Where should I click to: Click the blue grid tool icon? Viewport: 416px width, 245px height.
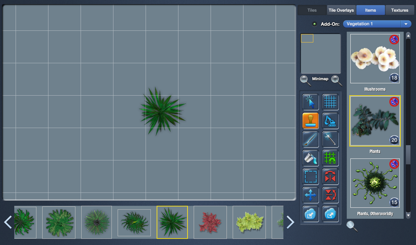tap(330, 102)
